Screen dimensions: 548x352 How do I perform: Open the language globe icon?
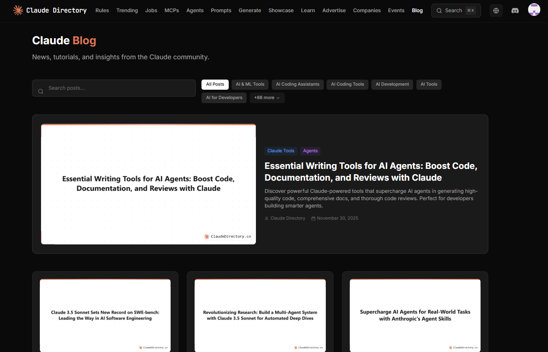click(x=496, y=11)
